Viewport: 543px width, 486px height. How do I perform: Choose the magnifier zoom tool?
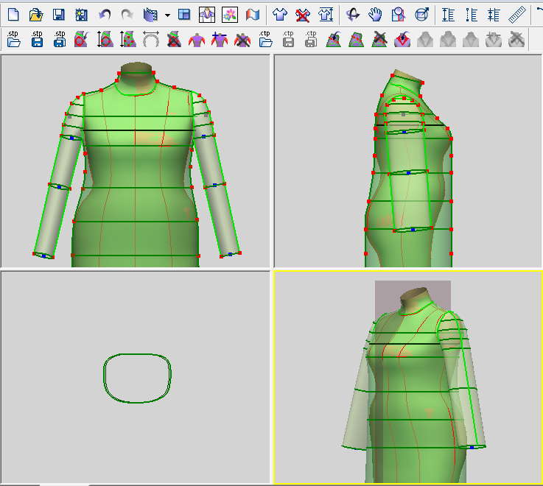coord(399,14)
